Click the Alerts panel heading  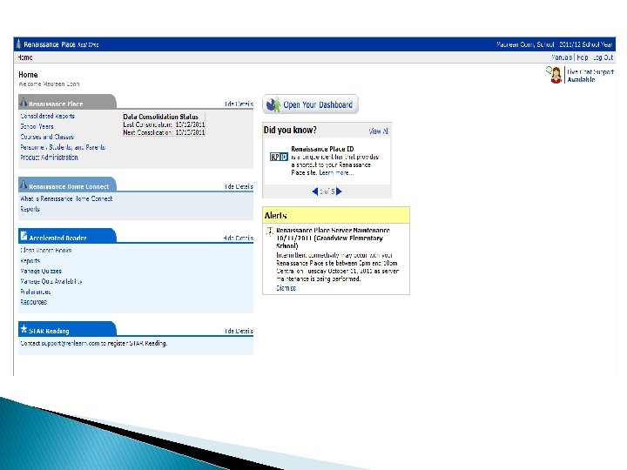(275, 216)
